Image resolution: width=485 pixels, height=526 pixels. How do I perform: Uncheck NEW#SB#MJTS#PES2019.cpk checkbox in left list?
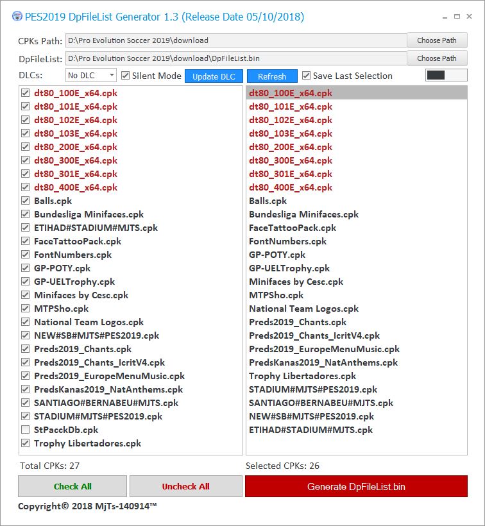point(25,335)
